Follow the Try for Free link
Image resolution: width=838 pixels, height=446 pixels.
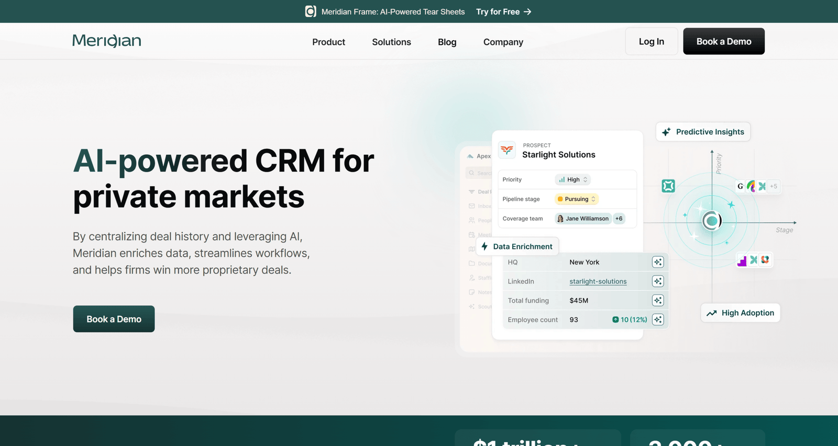click(x=503, y=12)
